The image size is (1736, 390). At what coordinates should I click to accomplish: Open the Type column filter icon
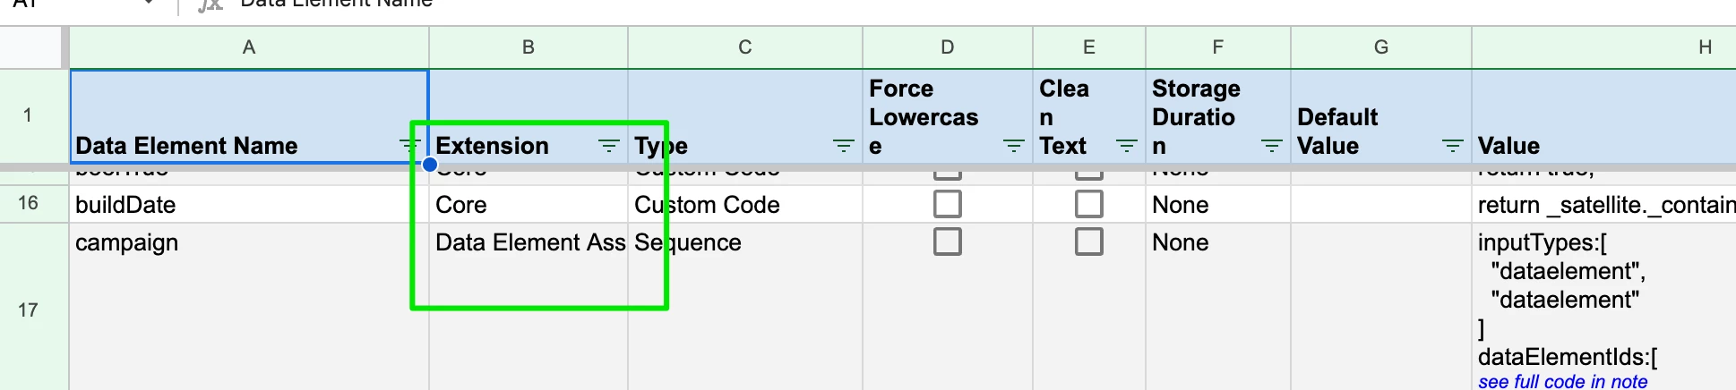click(x=843, y=145)
